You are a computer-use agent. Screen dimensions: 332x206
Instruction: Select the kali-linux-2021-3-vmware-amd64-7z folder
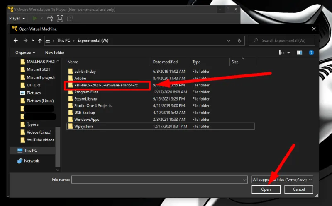pyautogui.click(x=105, y=85)
